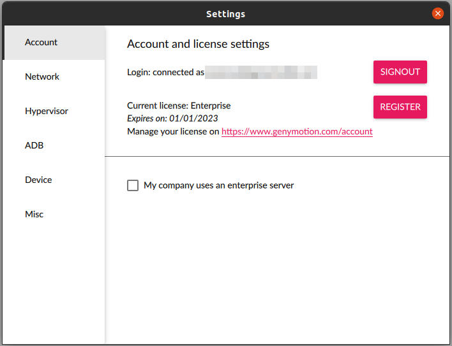Click the "Account and license settings" heading
This screenshot has width=452, height=346.
pyautogui.click(x=198, y=44)
